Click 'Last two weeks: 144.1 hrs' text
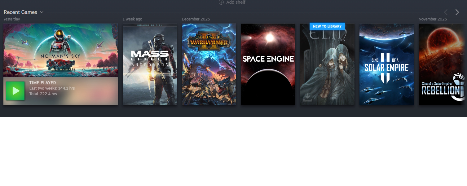The height and width of the screenshot is (186, 467). [x=52, y=88]
